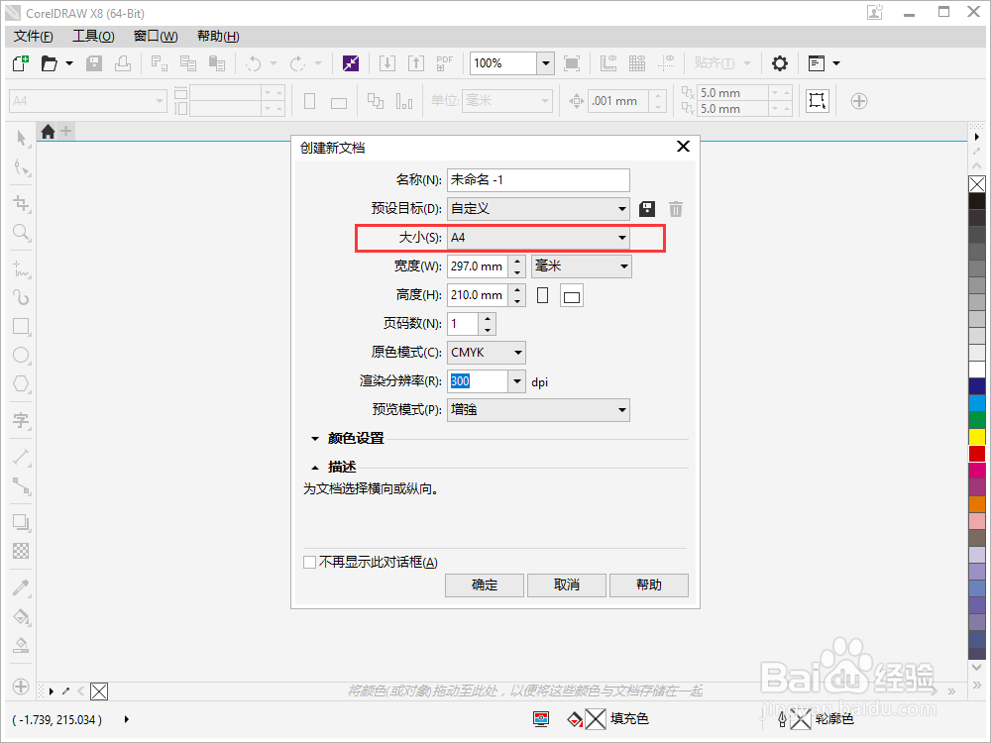
Task: Open the rendering resolution dropdown arrow
Action: (517, 381)
